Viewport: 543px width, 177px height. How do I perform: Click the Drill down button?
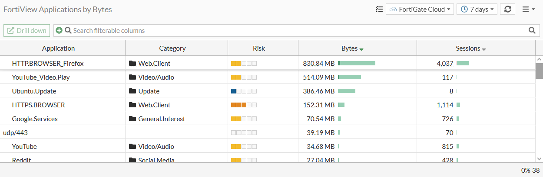pyautogui.click(x=26, y=30)
